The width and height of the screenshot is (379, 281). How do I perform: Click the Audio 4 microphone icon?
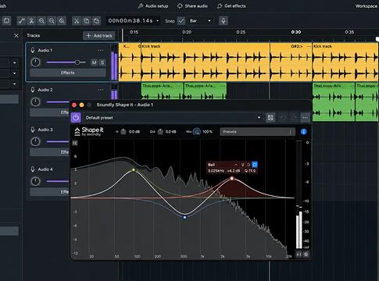pos(33,169)
